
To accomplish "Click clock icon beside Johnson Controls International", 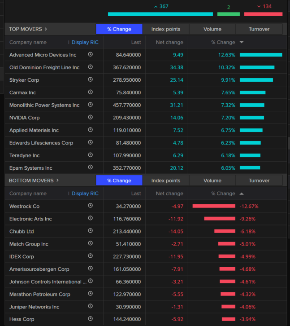I will [x=90, y=281].
